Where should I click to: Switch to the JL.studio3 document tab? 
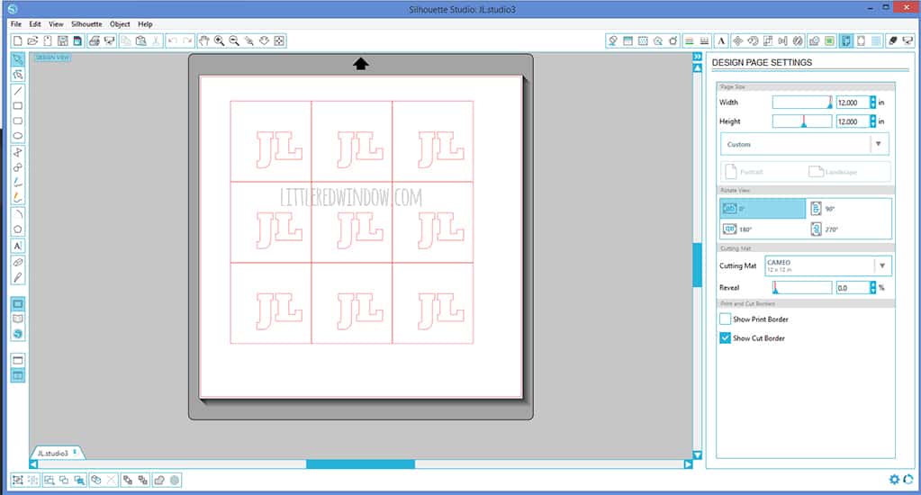[52, 452]
